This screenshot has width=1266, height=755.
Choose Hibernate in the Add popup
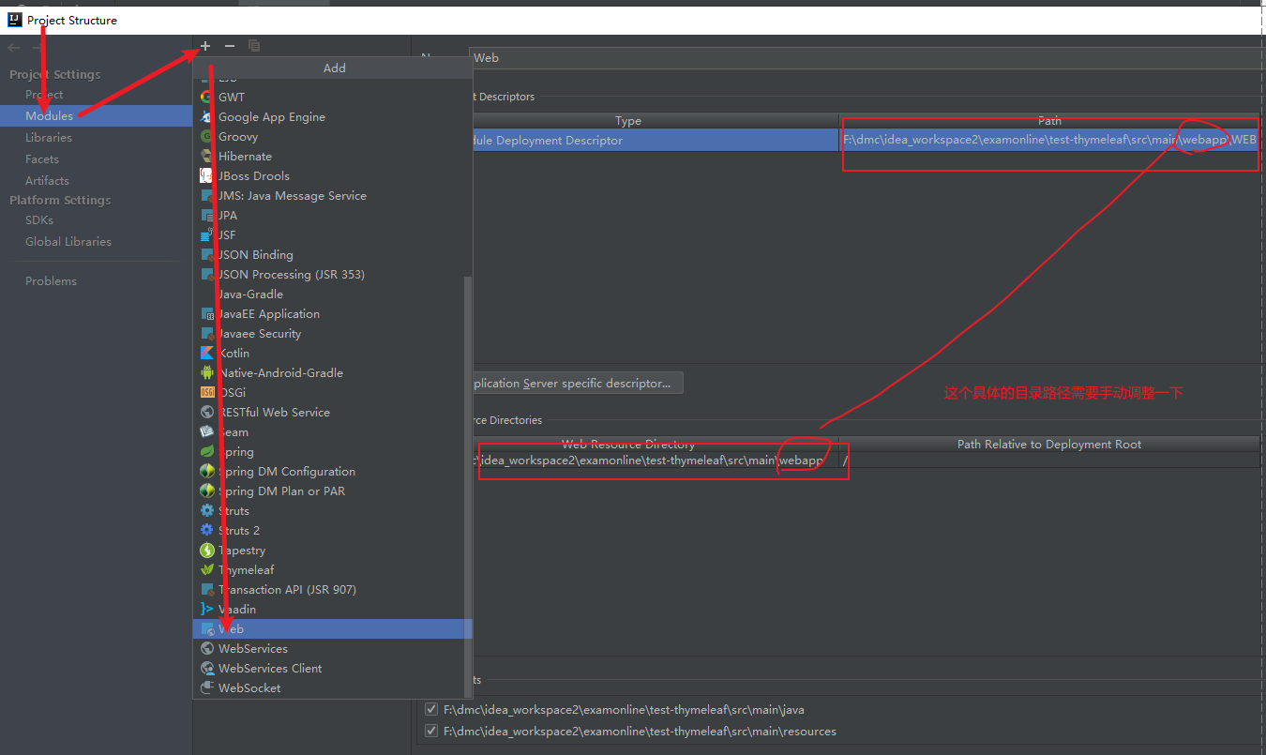pyautogui.click(x=332, y=156)
